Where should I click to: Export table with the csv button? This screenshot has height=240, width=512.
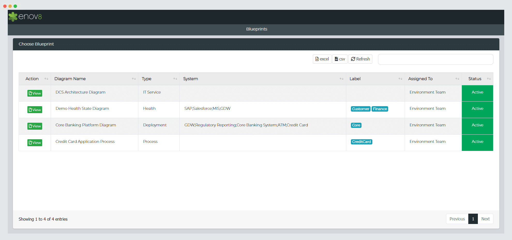340,59
